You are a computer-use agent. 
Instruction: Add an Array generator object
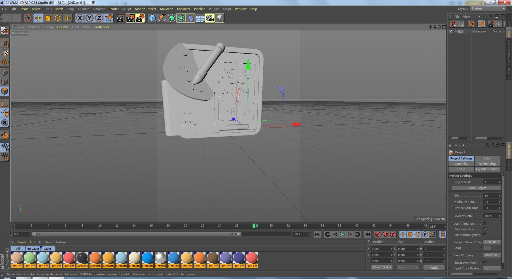click(181, 18)
